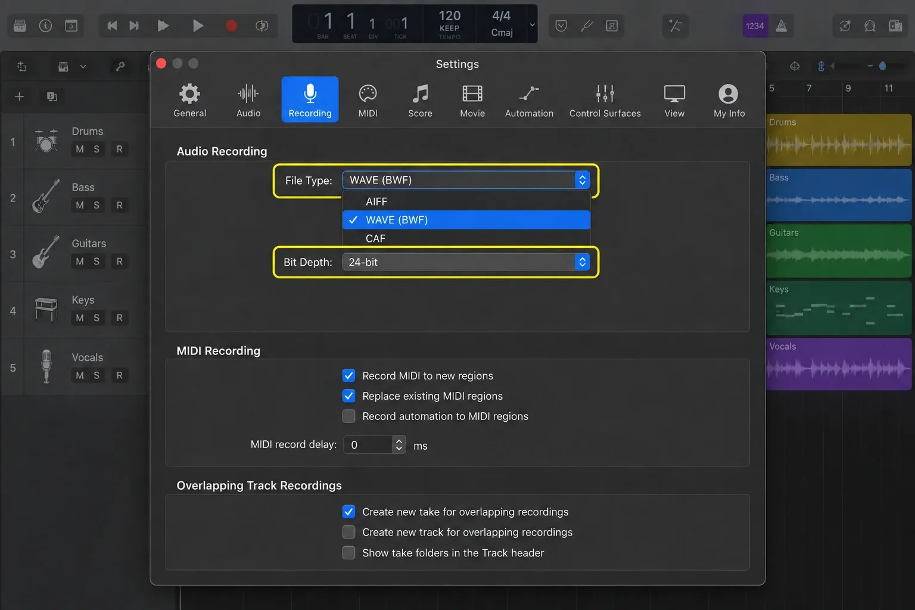915x610 pixels.
Task: Choose AIFF from the file type list
Action: [x=466, y=201]
